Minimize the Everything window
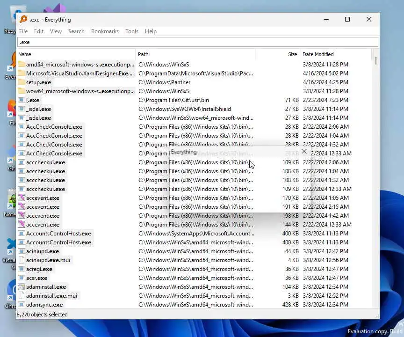The width and height of the screenshot is (404, 337). click(326, 19)
